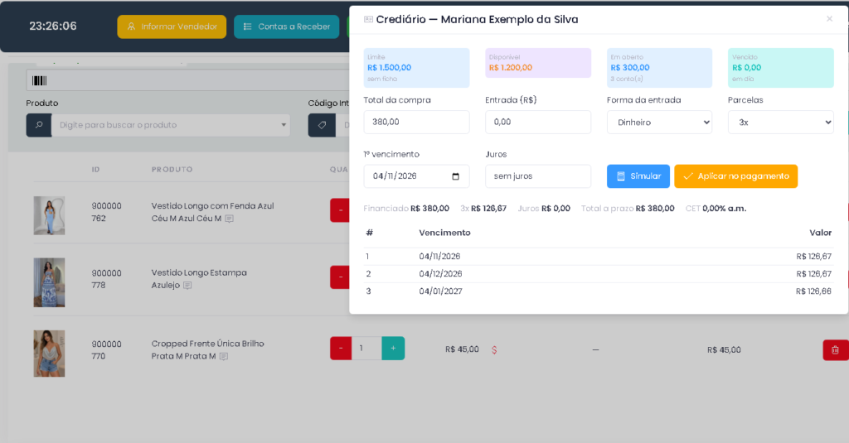
Task: Open Vestido Longo Estampa Azulejo thumbnail
Action: pyautogui.click(x=49, y=282)
